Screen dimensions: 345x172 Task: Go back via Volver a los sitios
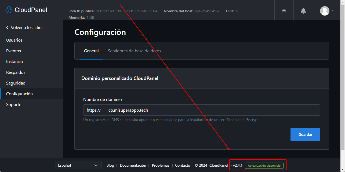25,28
